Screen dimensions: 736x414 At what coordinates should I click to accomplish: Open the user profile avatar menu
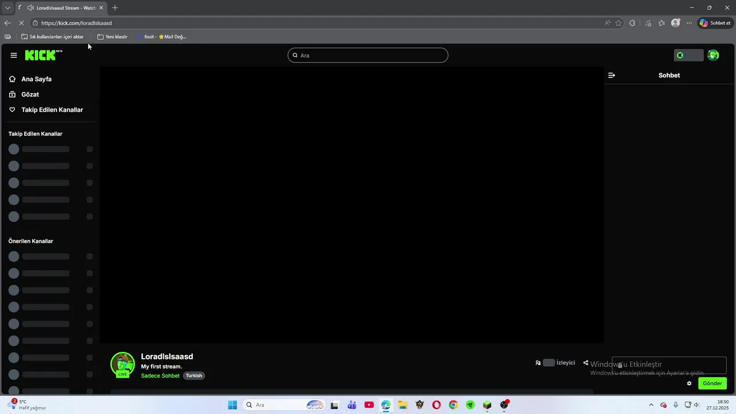pos(713,55)
